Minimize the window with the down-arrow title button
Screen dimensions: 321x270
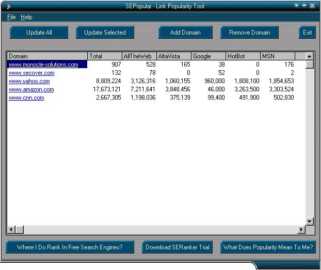tap(296, 6)
